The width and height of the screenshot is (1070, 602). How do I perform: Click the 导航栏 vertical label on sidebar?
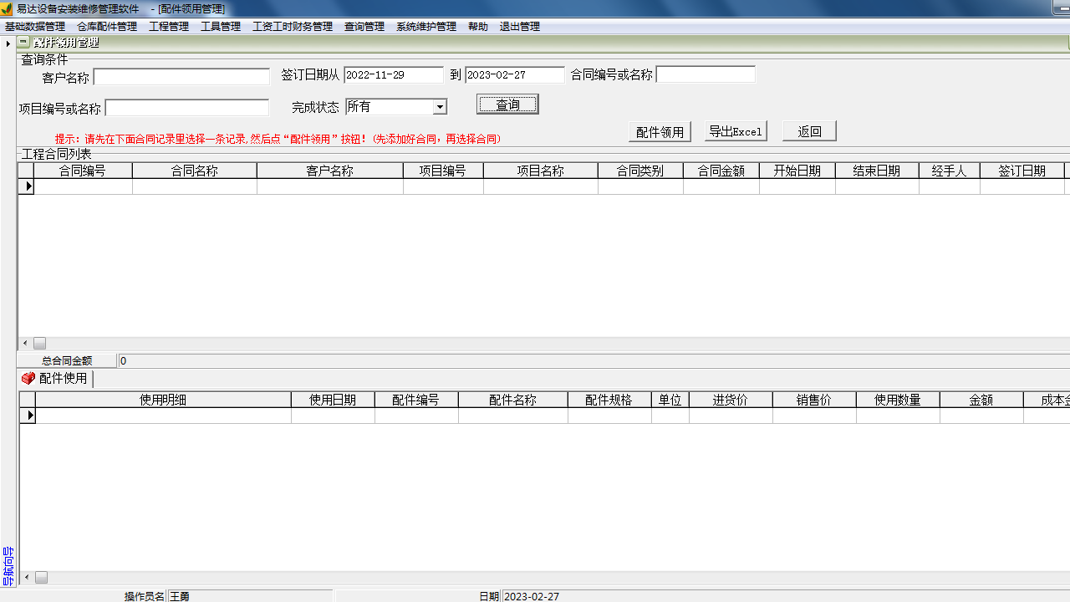click(x=8, y=566)
